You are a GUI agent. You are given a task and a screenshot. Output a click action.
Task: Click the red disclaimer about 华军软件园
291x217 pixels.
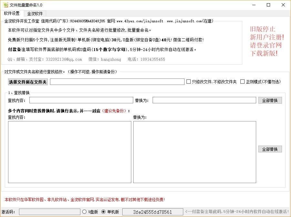tap(85, 200)
